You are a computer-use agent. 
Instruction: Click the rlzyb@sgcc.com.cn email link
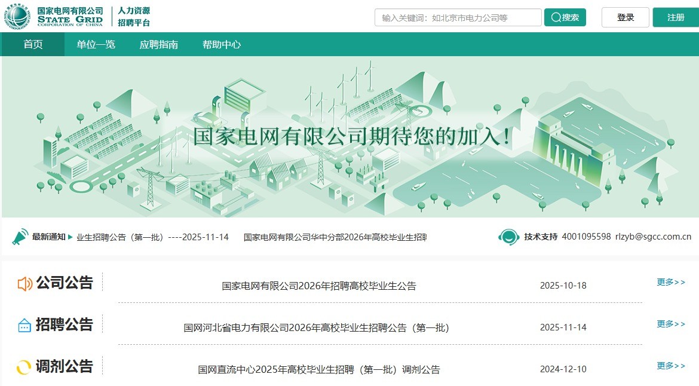[x=652, y=237]
